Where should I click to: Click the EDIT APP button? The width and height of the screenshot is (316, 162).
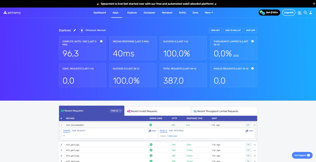coord(251,30)
